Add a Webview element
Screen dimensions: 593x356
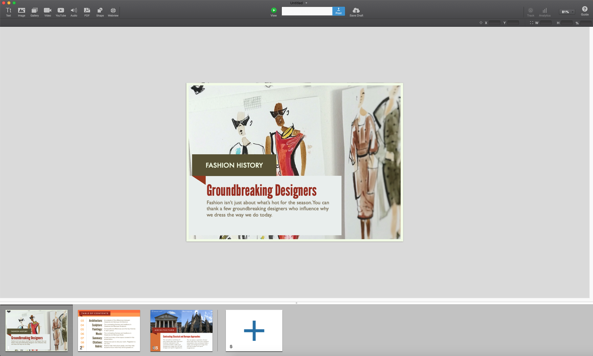click(x=113, y=12)
